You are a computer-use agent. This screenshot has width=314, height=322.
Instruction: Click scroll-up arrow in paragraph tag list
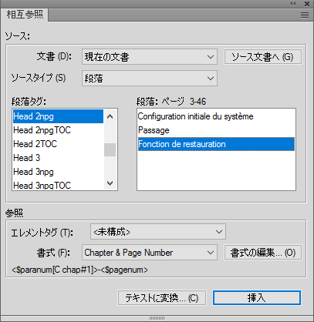point(110,116)
